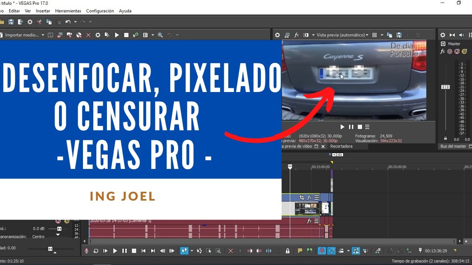The image size is (472, 265).
Task: Copy using the main toolbar copy icon
Action: pyautogui.click(x=49, y=22)
